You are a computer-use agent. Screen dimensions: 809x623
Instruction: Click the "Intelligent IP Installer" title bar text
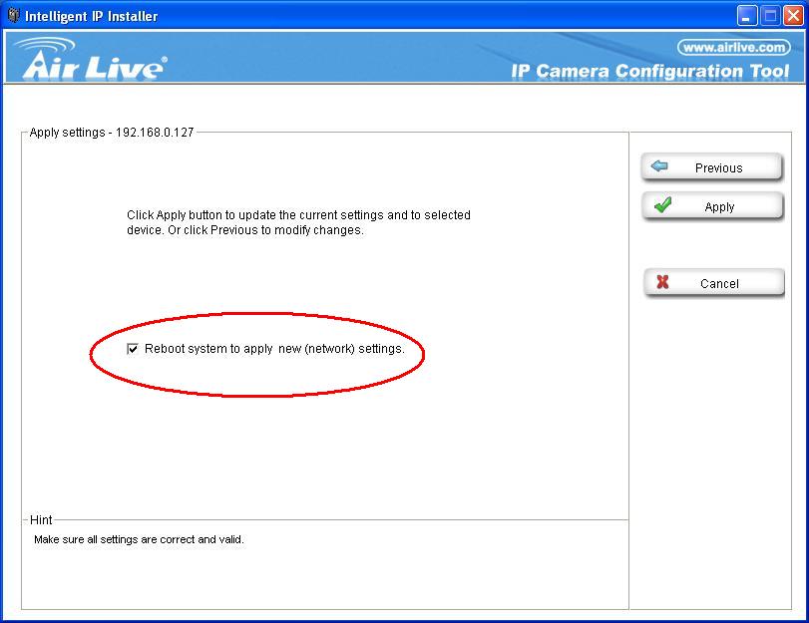(x=91, y=16)
